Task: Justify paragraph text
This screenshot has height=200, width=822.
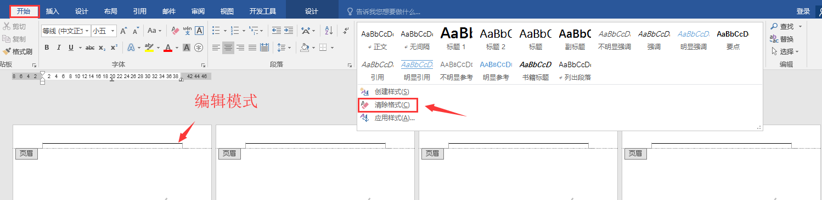Action: click(x=252, y=48)
